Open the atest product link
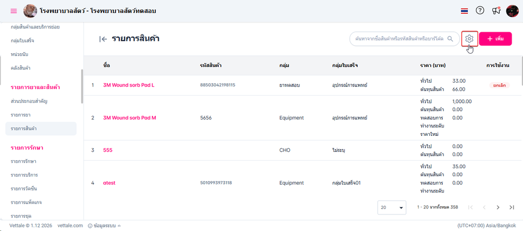 tap(109, 183)
